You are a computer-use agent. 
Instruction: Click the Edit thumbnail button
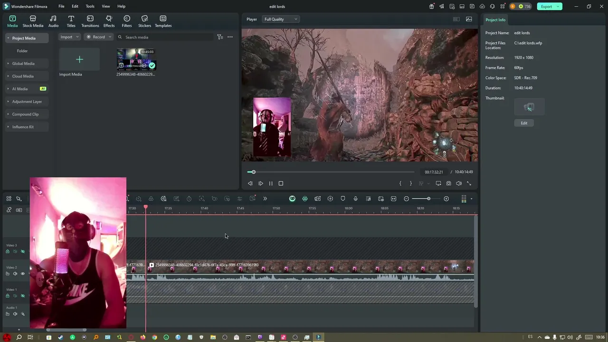tap(524, 123)
